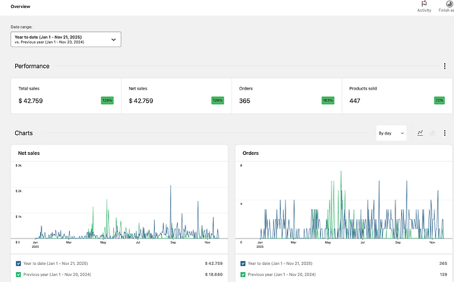Switch to bar chart view

coord(432,133)
